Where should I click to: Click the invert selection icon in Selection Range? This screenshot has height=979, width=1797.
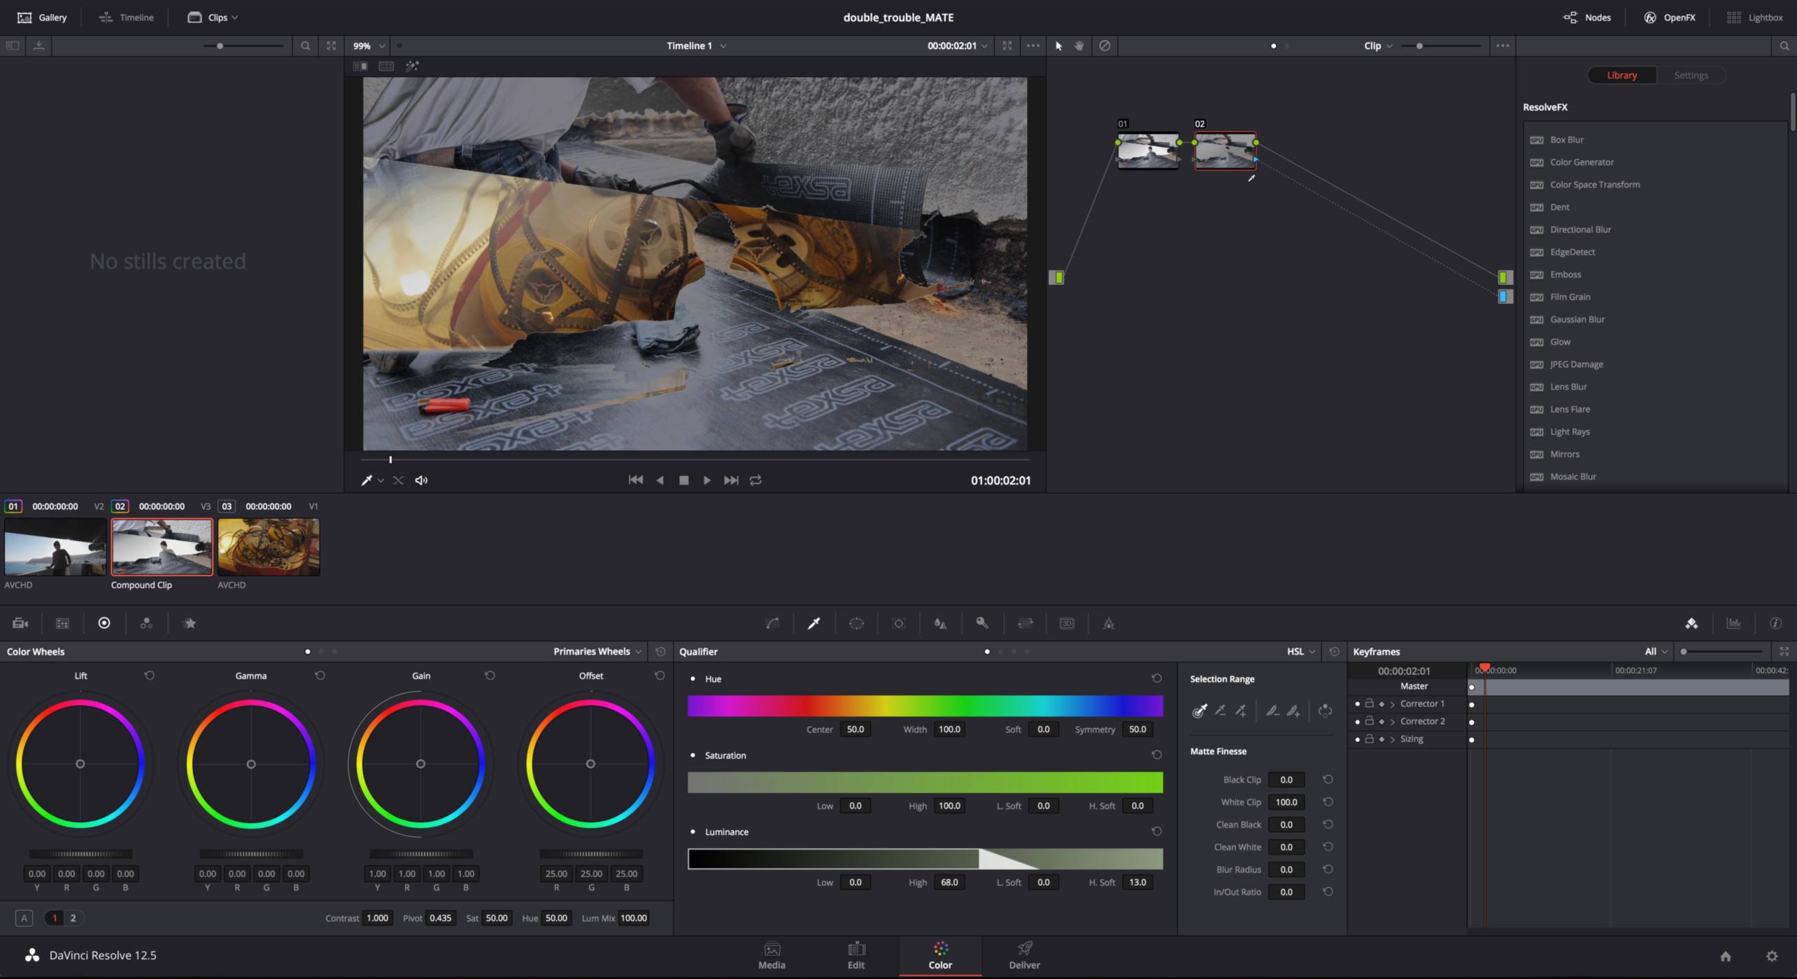click(1325, 710)
